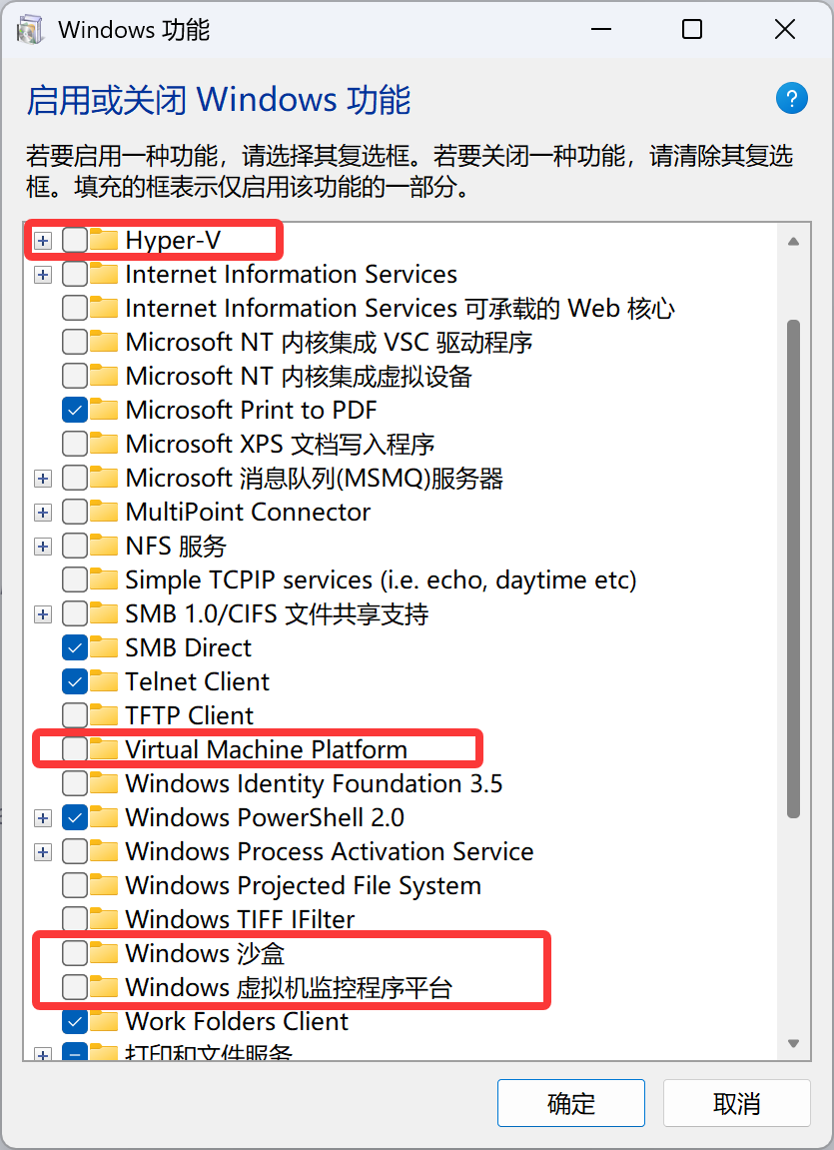The width and height of the screenshot is (834, 1150).
Task: Tick the TFTP Client checkbox
Action: pos(75,715)
